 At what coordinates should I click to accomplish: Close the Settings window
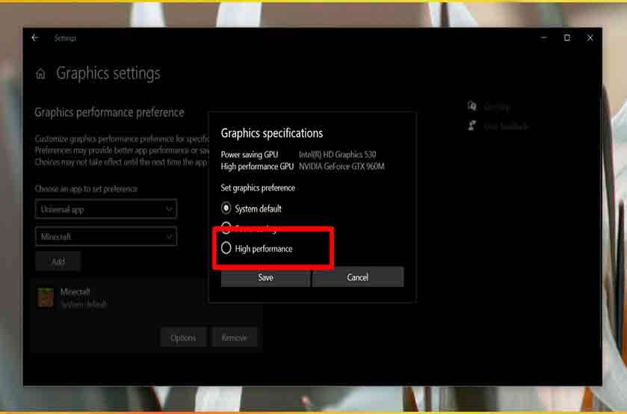coord(590,37)
